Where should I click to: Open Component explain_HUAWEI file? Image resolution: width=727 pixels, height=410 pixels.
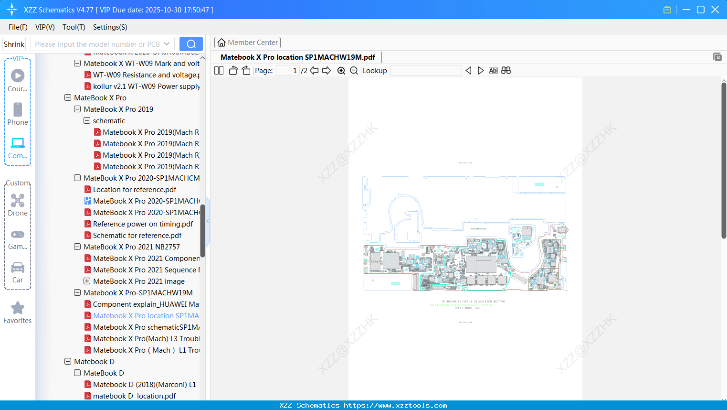pyautogui.click(x=142, y=304)
